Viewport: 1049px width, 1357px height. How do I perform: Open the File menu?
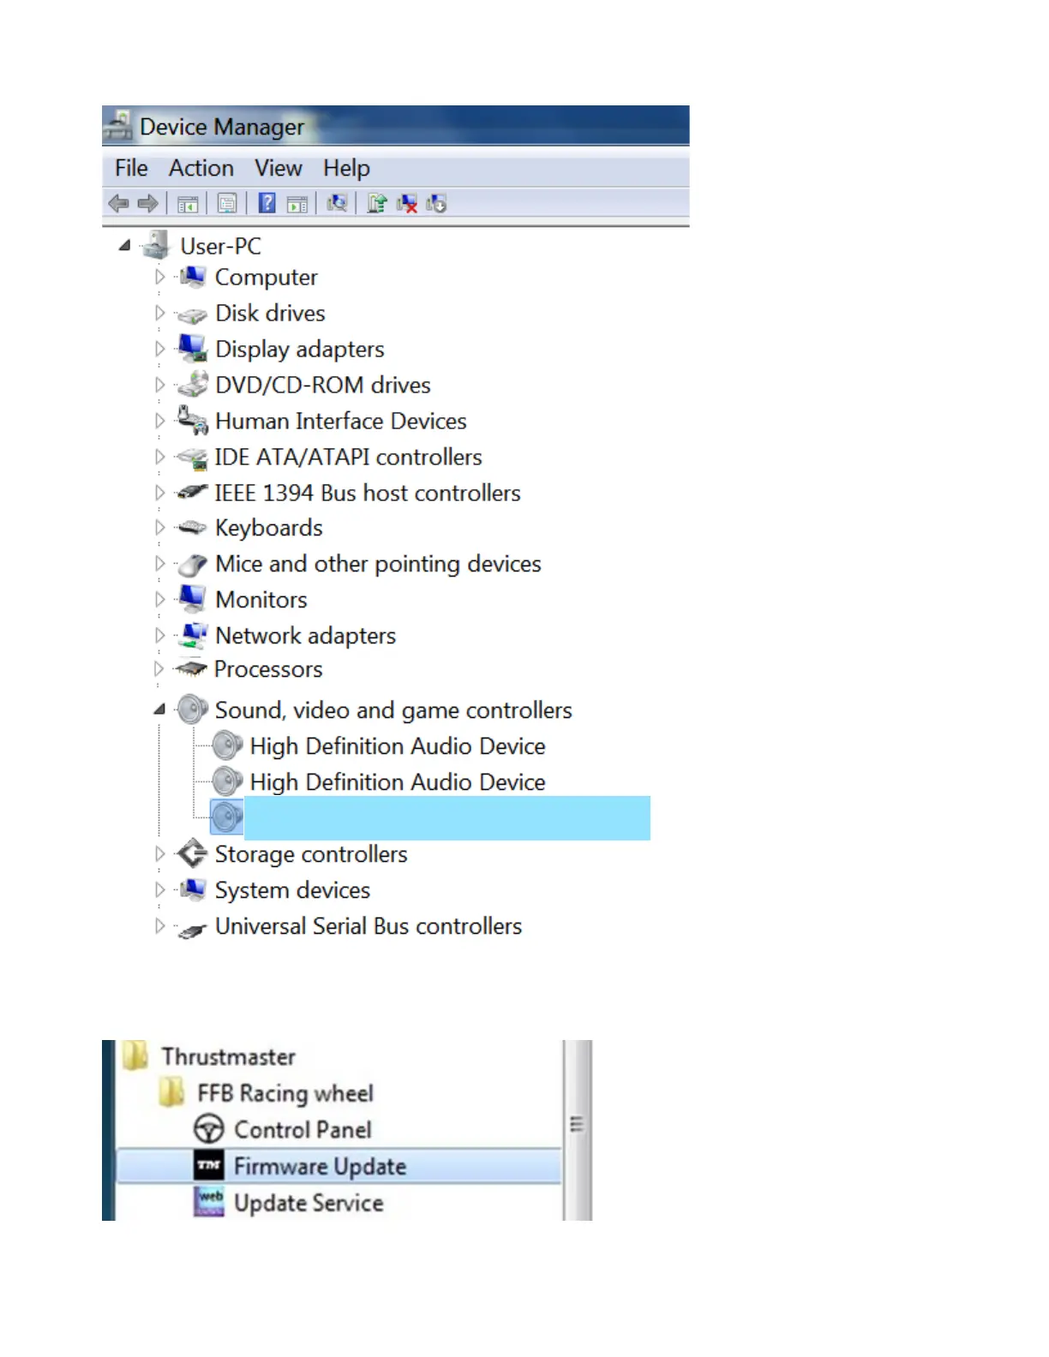point(131,168)
